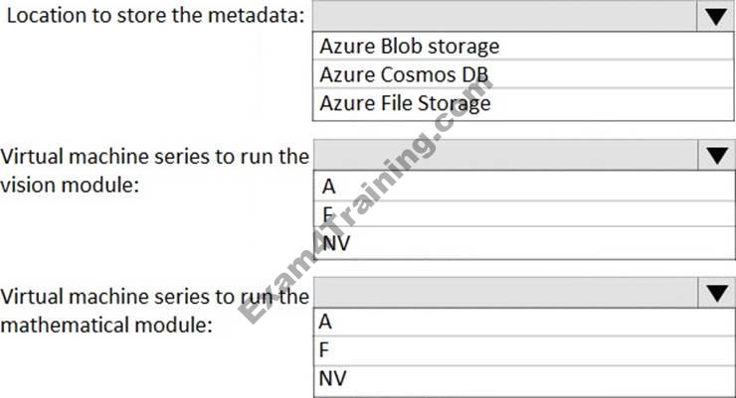Pick Azure File Storage option
This screenshot has height=398, width=736.
point(405,102)
